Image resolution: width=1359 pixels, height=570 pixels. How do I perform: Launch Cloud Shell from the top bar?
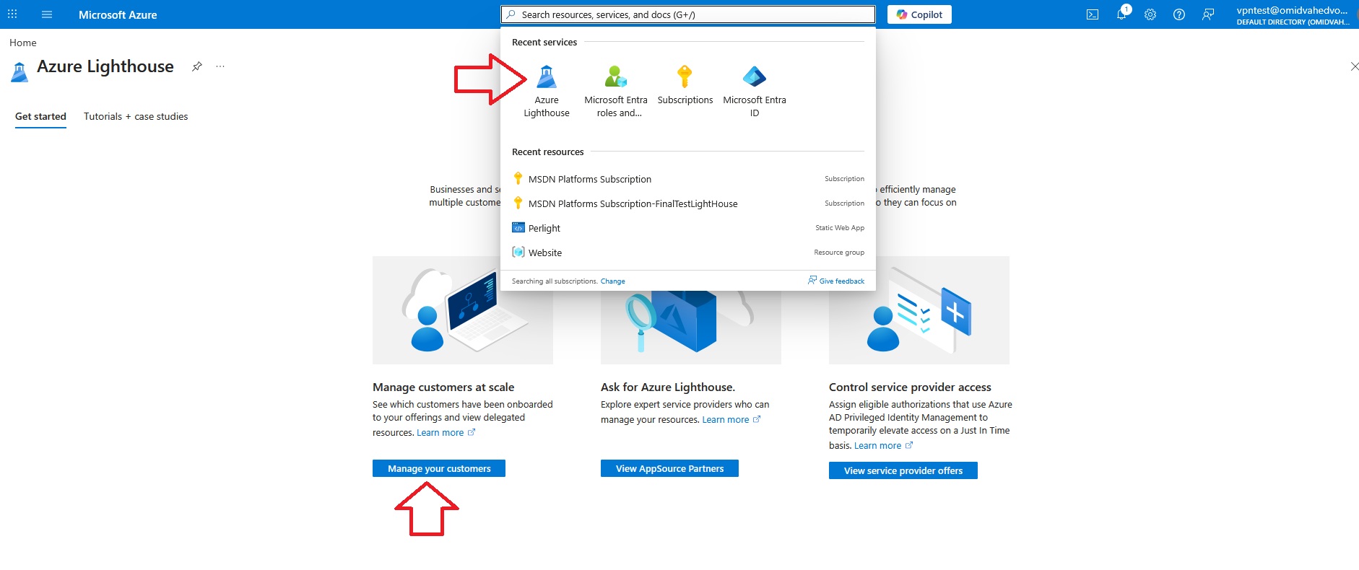click(x=1093, y=14)
